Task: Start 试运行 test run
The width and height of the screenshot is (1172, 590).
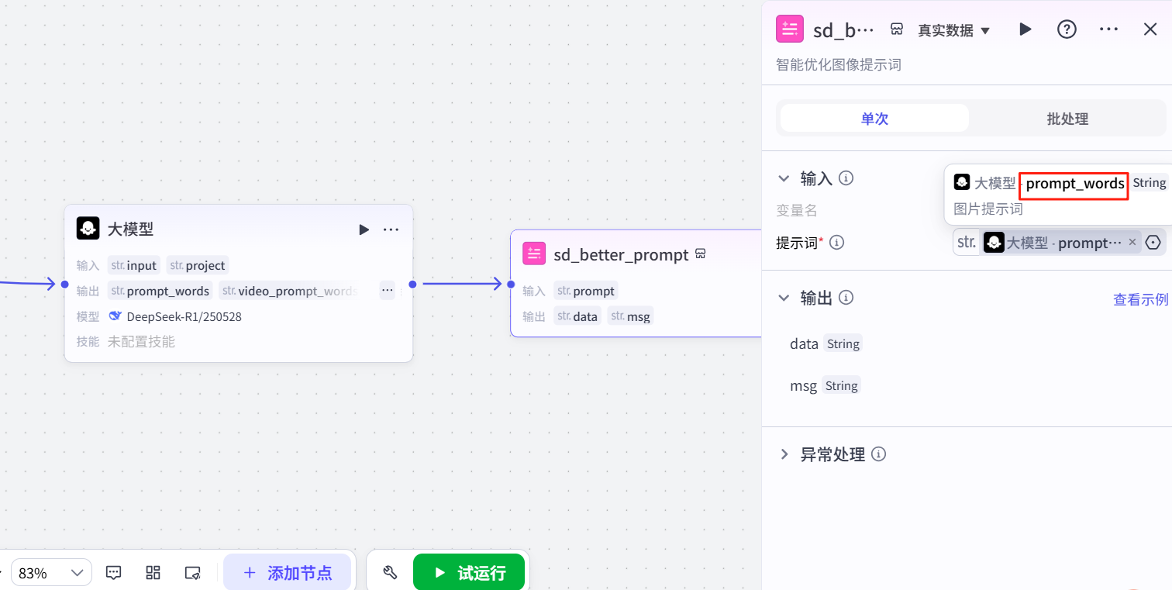Action: tap(469, 573)
